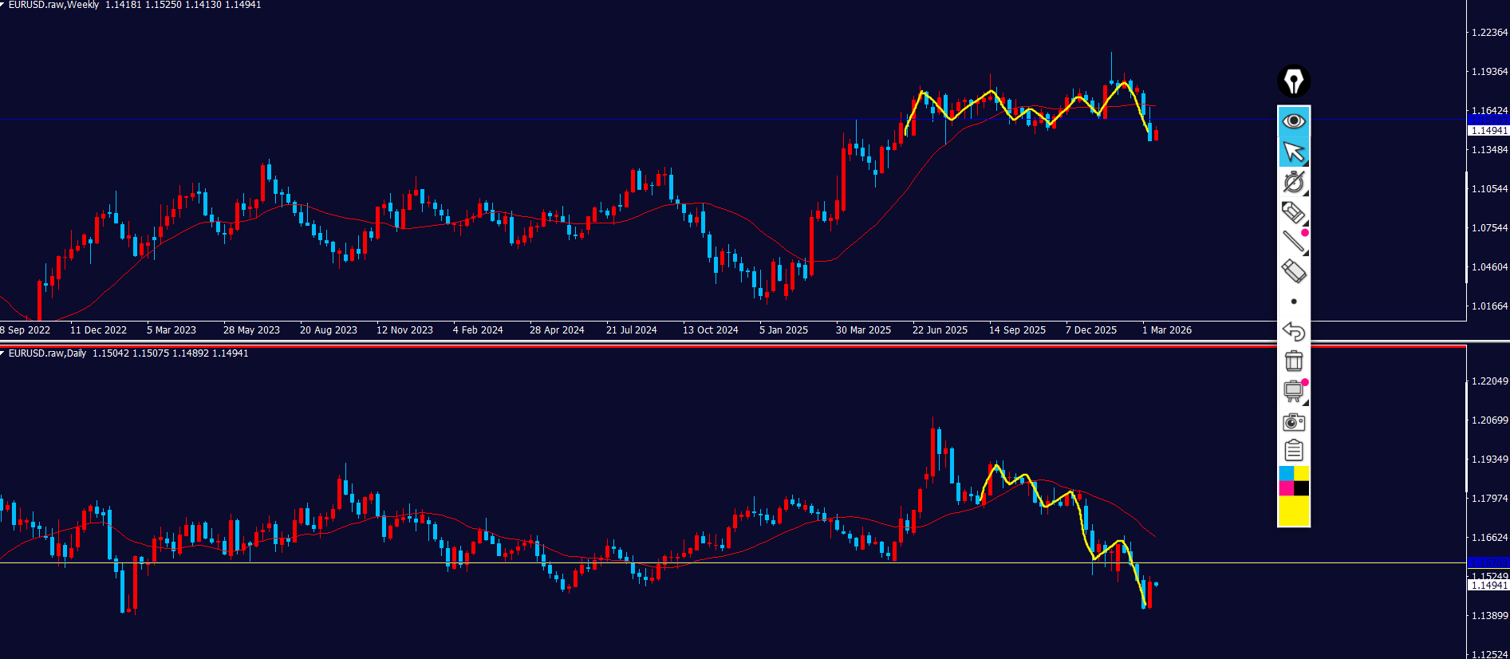Toggle ink visibility with the eye icon
This screenshot has width=1510, height=659.
click(1293, 121)
